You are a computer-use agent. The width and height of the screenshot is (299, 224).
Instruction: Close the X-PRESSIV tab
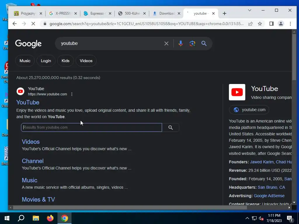point(76,13)
